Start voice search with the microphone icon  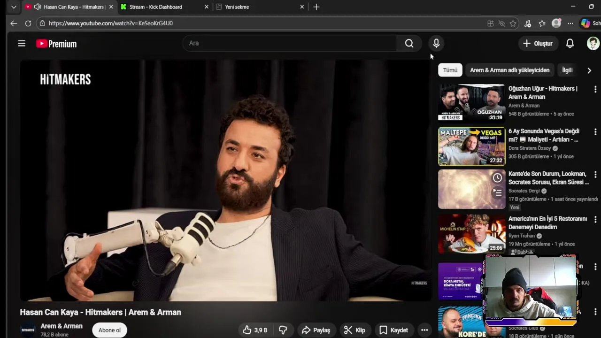click(436, 43)
